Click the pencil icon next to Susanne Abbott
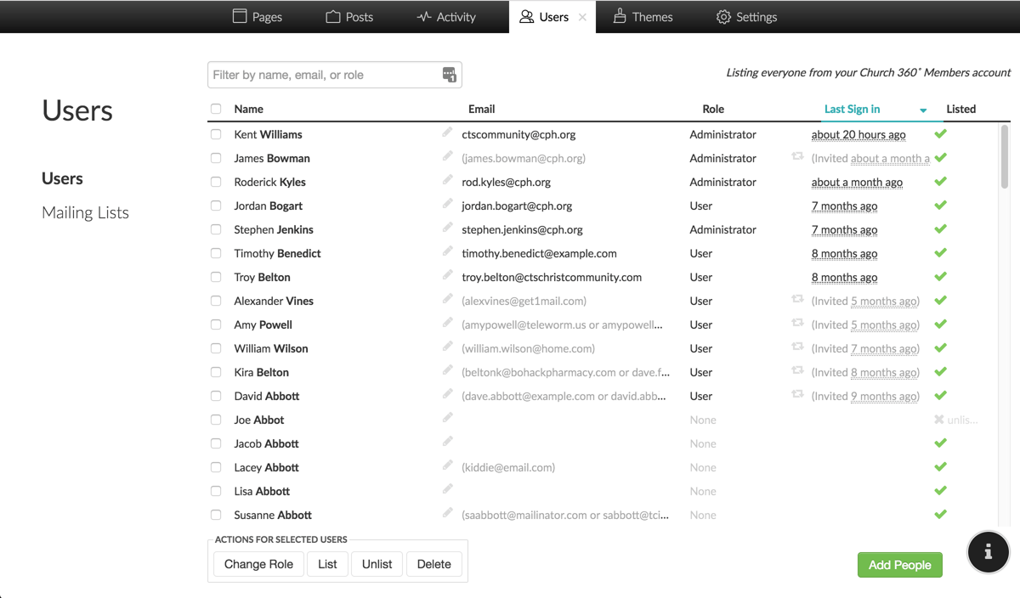 click(448, 512)
